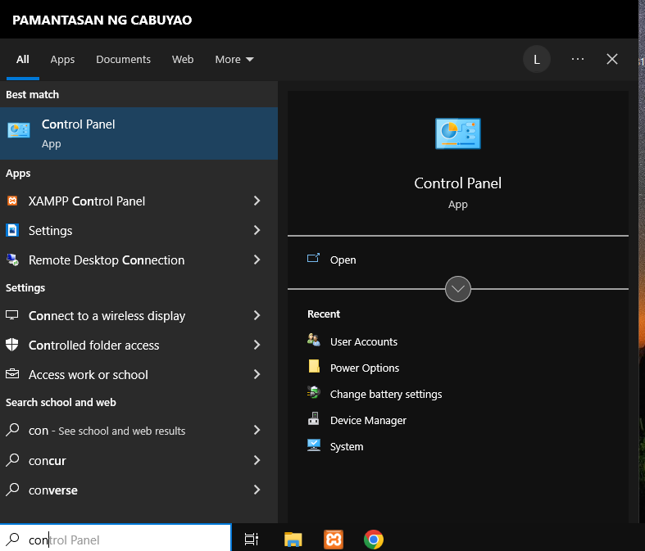Click the magnifier icon beside 'concur'

tap(13, 460)
